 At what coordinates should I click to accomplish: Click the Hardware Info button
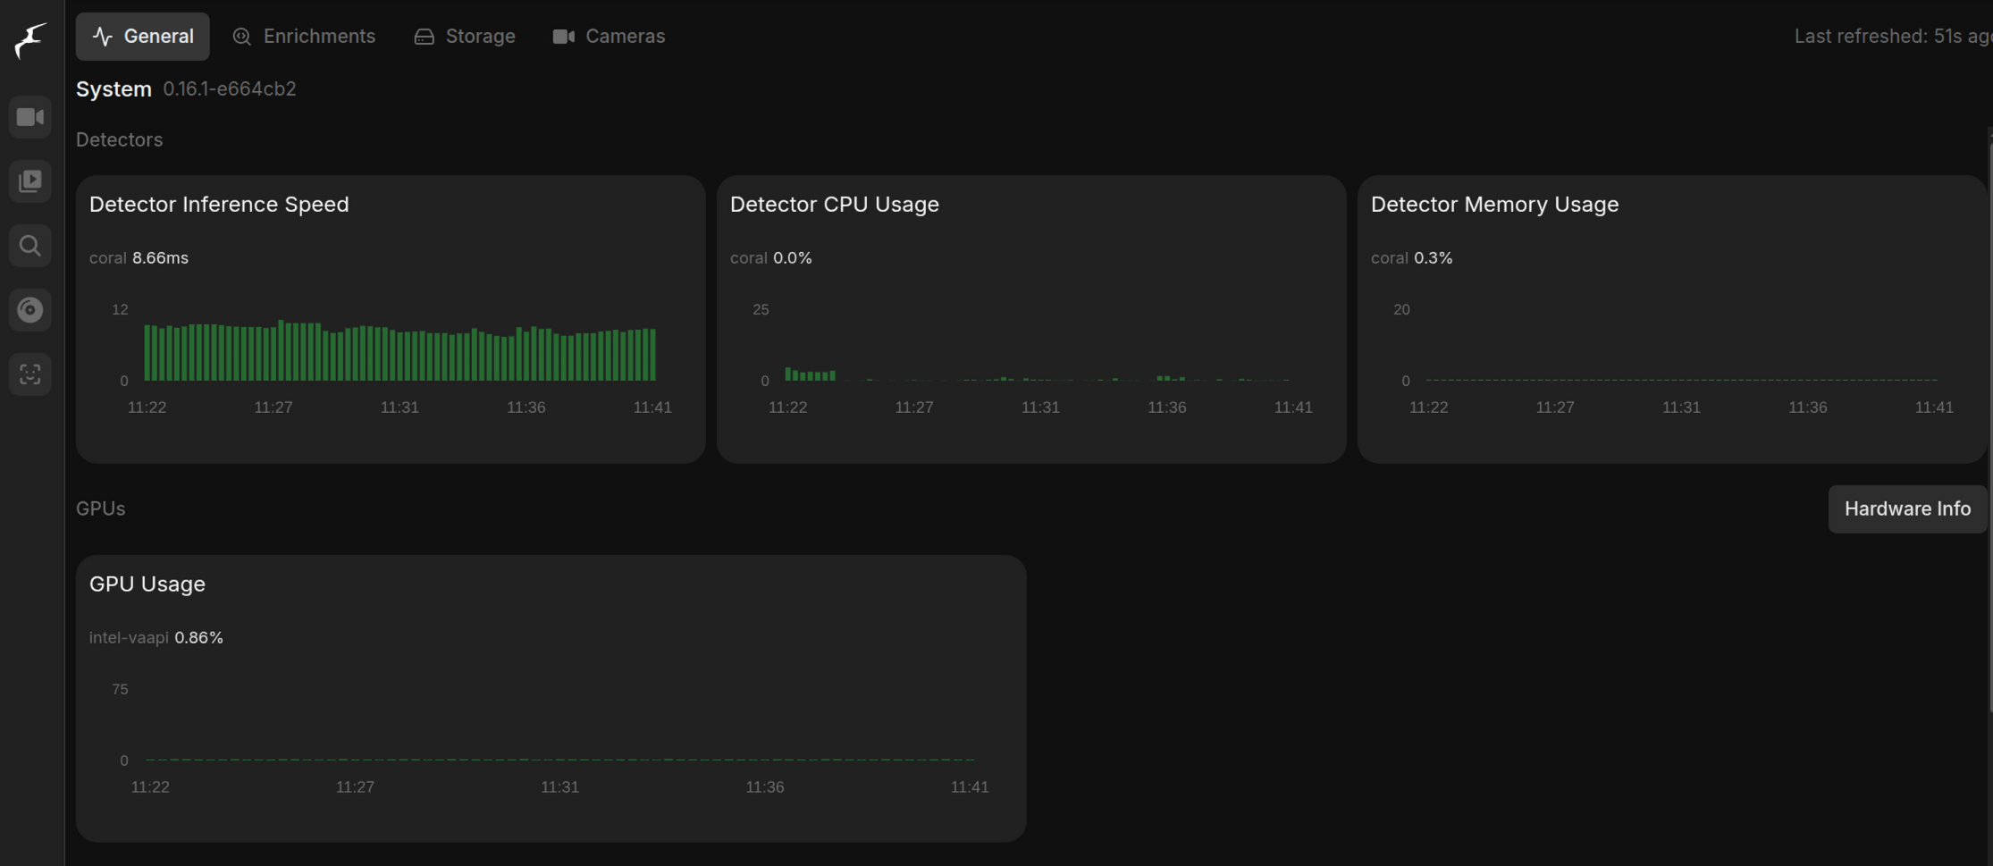[x=1907, y=509]
